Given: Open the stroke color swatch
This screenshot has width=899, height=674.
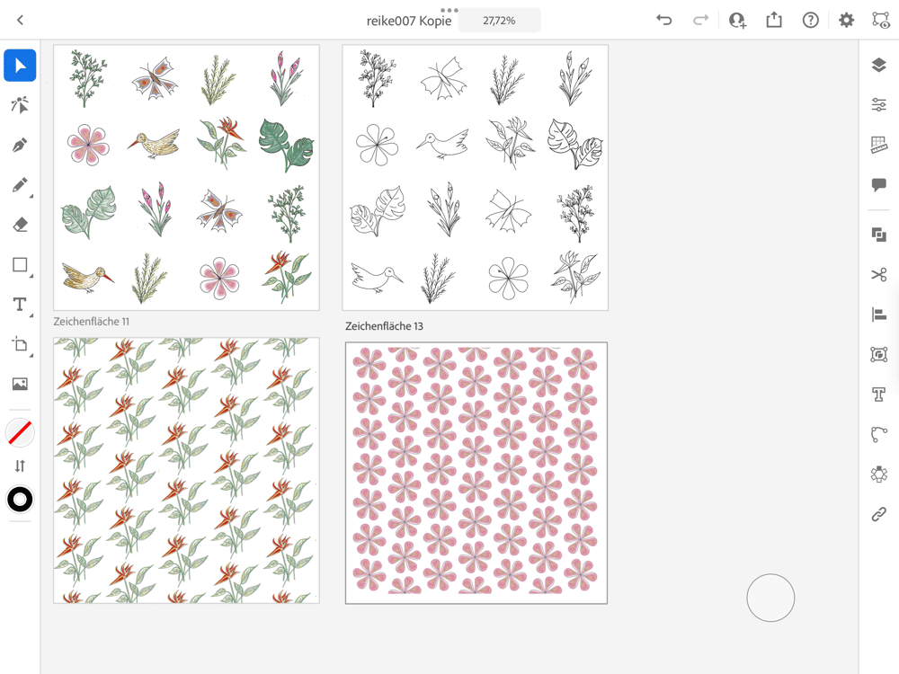Looking at the screenshot, I should pos(20,500).
